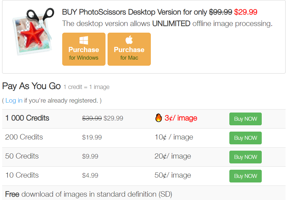Buy NOW the 200 Credits pack
The width and height of the screenshot is (288, 200).
pyautogui.click(x=245, y=138)
